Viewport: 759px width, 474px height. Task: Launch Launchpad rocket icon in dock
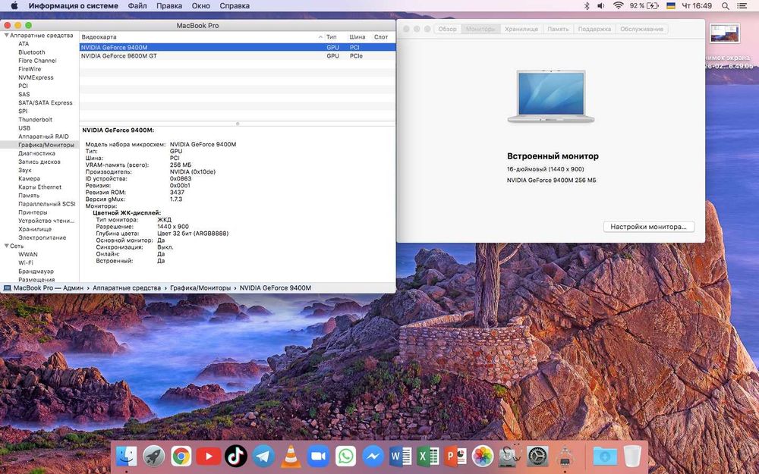153,456
